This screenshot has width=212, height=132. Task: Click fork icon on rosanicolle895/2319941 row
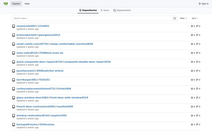[x=197, y=26]
